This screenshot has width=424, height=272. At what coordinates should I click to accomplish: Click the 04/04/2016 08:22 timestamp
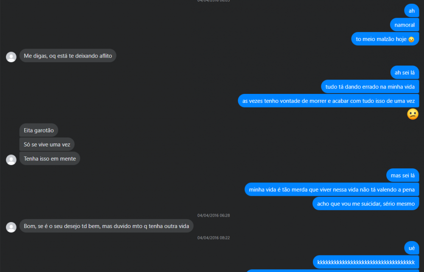[214, 238]
